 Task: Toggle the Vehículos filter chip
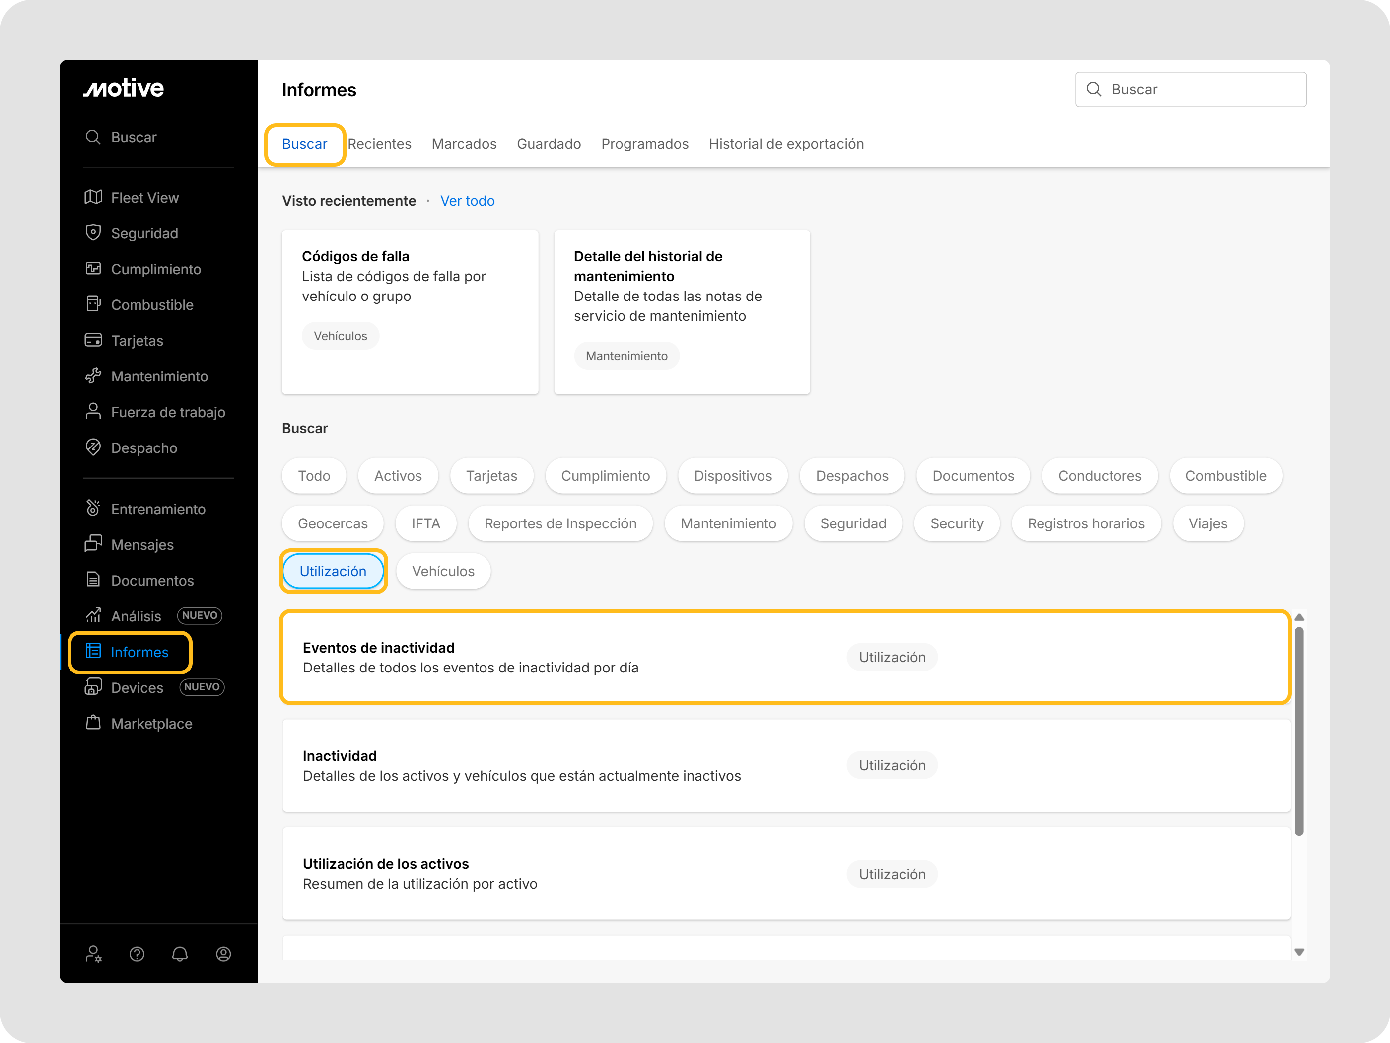pos(443,571)
